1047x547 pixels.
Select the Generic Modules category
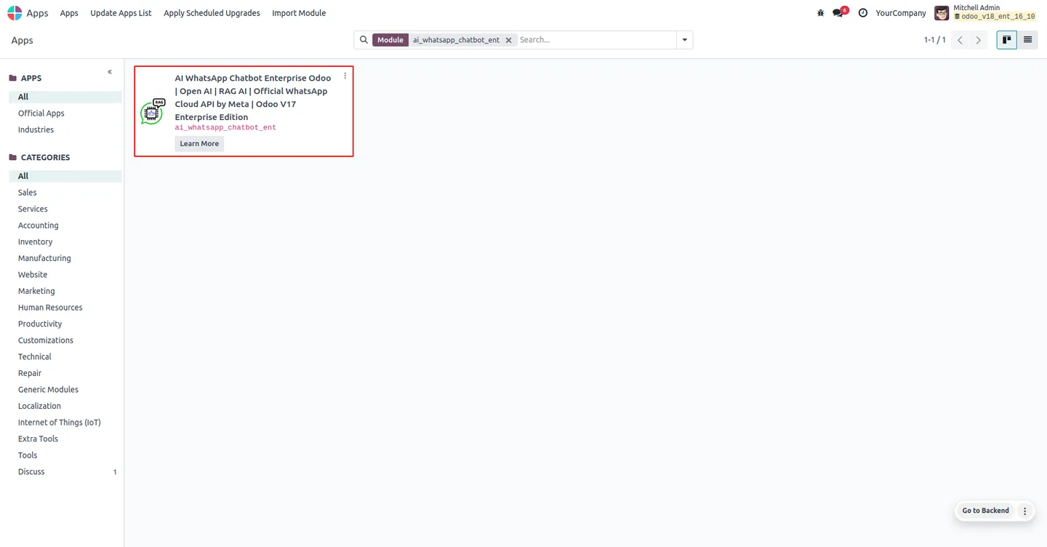tap(65, 390)
